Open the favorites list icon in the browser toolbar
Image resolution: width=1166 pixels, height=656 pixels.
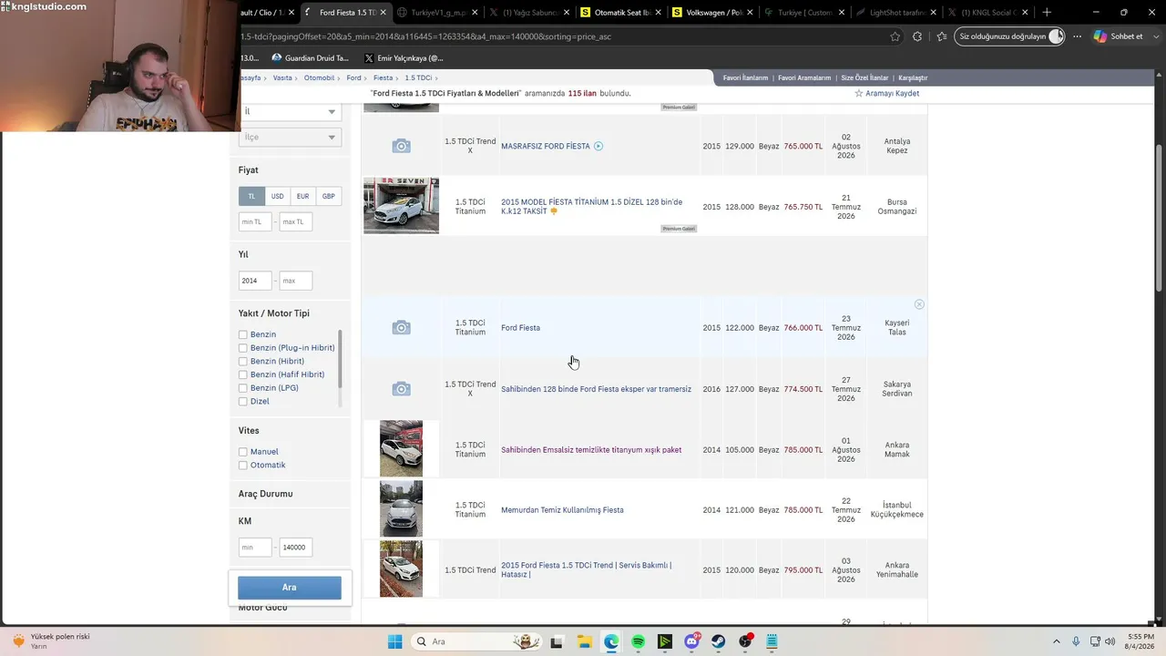pos(941,36)
